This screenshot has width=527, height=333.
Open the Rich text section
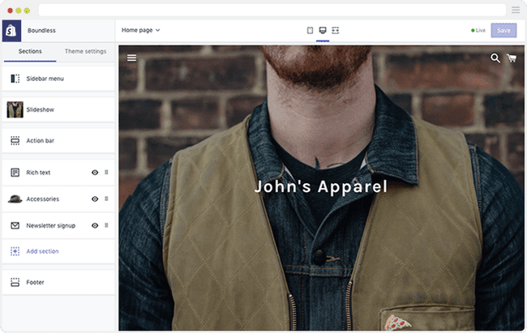pyautogui.click(x=58, y=173)
